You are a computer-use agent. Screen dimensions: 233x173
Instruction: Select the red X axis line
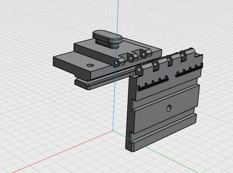(62, 152)
